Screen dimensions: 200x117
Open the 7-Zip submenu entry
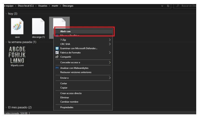point(83,40)
